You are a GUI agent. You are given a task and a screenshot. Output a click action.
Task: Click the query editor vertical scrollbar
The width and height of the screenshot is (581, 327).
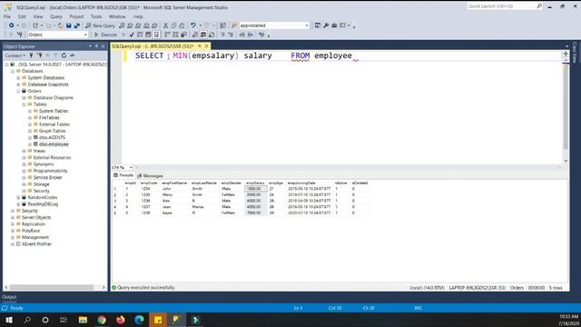tap(566, 107)
